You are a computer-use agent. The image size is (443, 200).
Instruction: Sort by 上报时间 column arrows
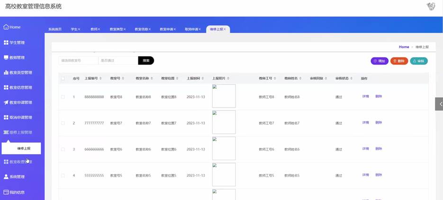(x=203, y=78)
